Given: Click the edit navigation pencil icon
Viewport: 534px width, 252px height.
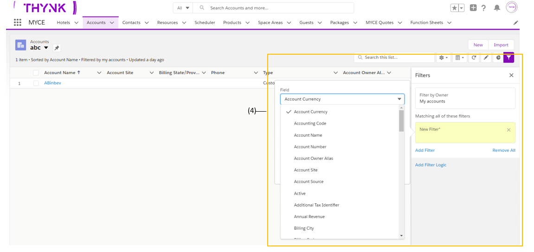Looking at the screenshot, I should point(515,23).
